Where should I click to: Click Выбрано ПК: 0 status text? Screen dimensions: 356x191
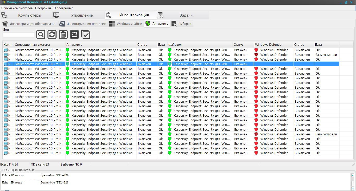tap(71, 164)
